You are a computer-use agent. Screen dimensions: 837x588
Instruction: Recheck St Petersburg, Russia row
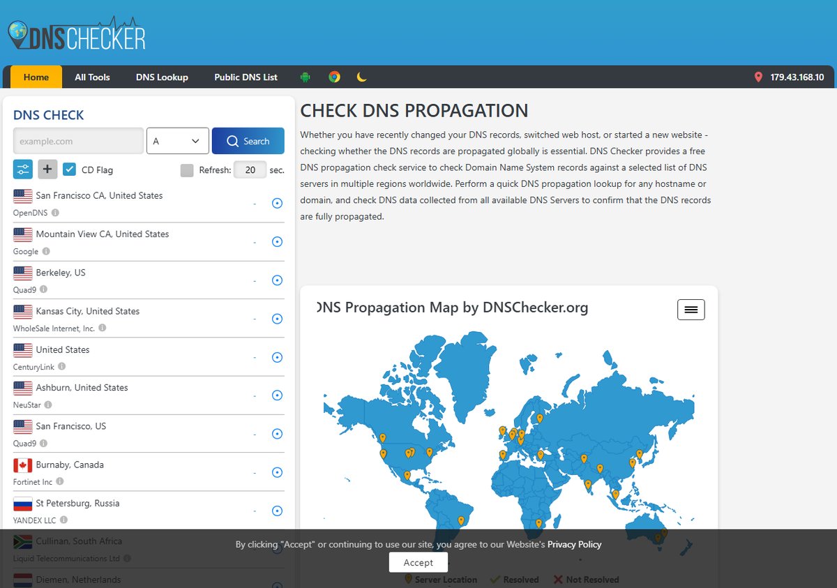(277, 511)
